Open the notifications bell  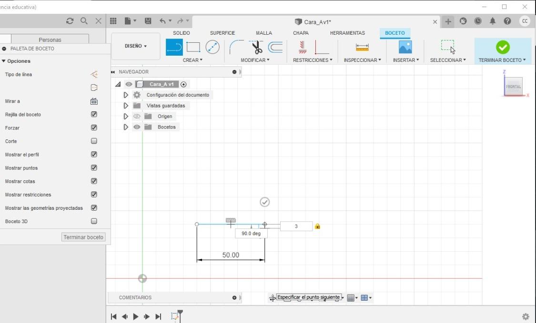(493, 21)
